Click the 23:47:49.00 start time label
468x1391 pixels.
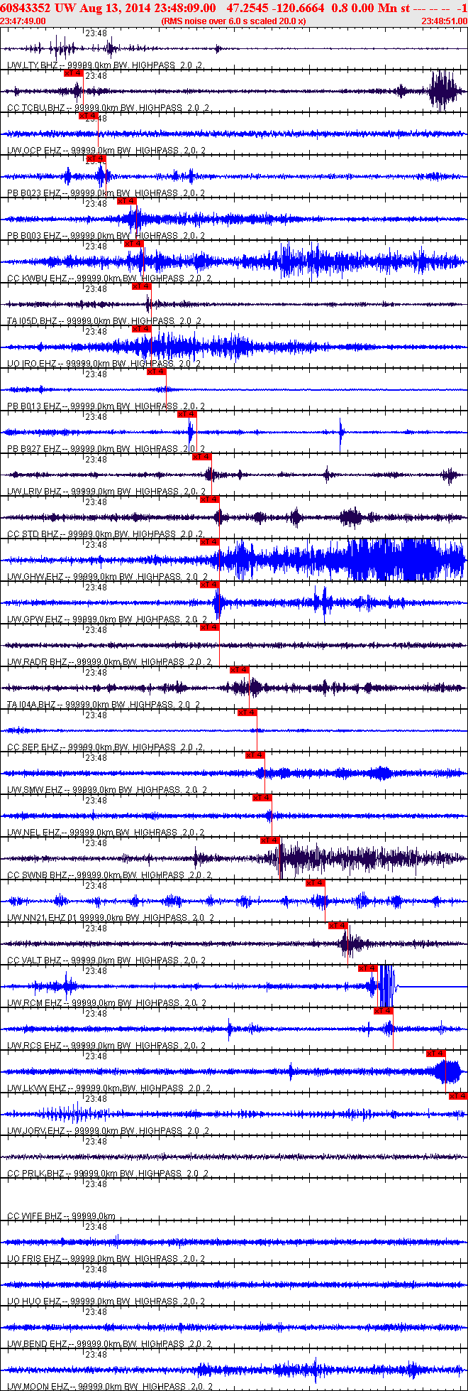23,21
